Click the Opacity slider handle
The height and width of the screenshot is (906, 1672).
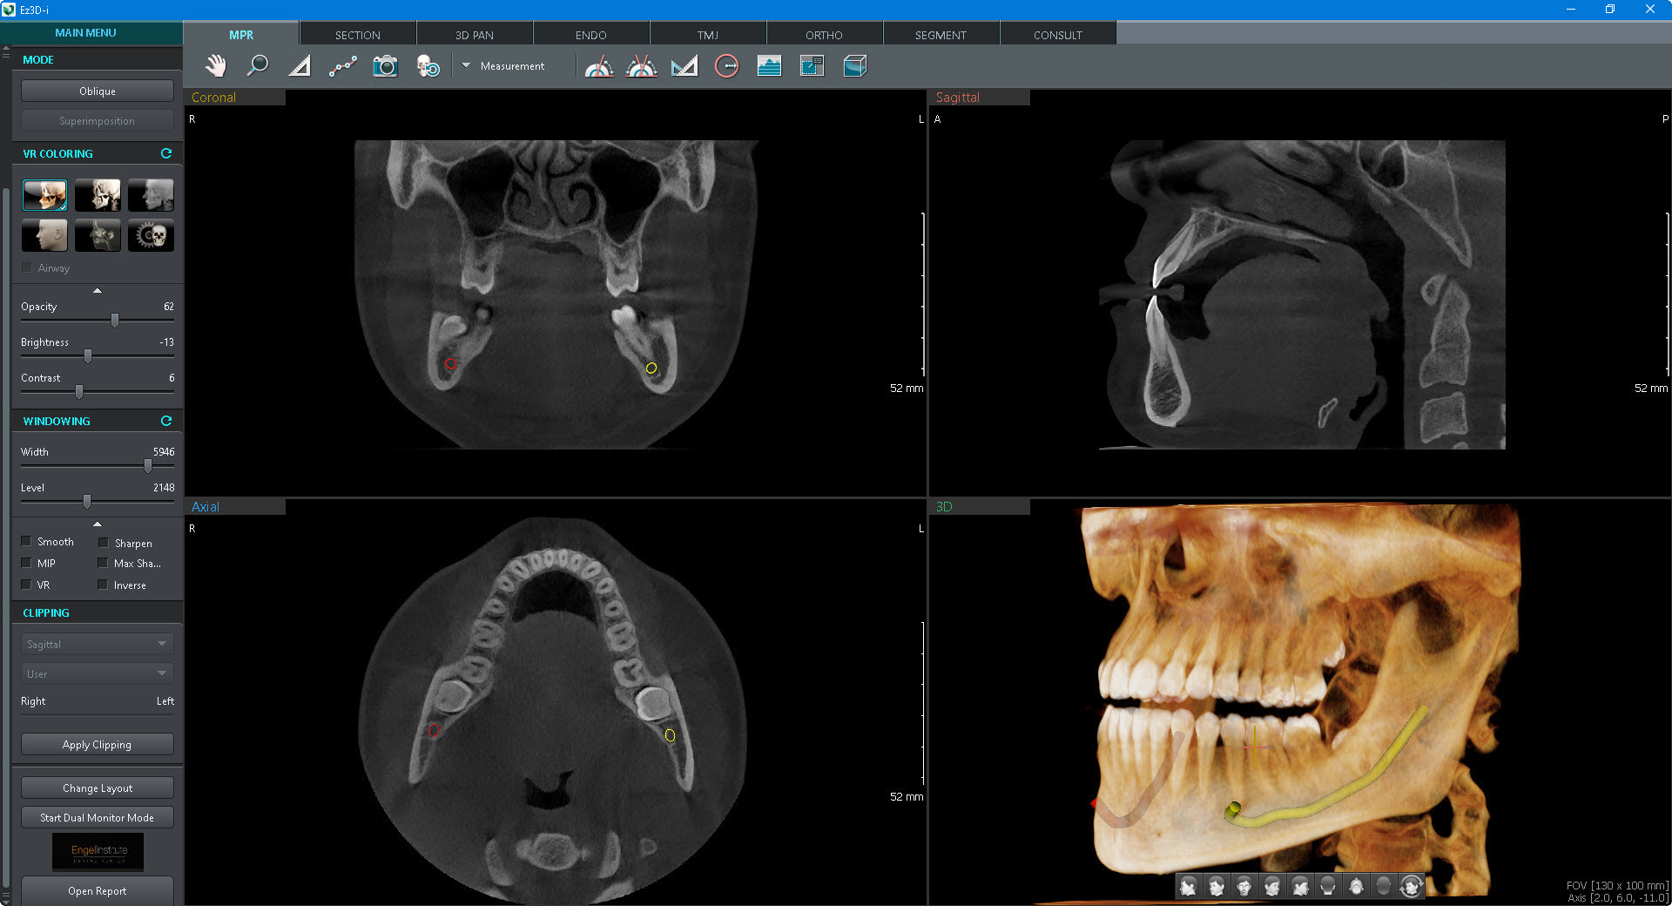point(115,321)
